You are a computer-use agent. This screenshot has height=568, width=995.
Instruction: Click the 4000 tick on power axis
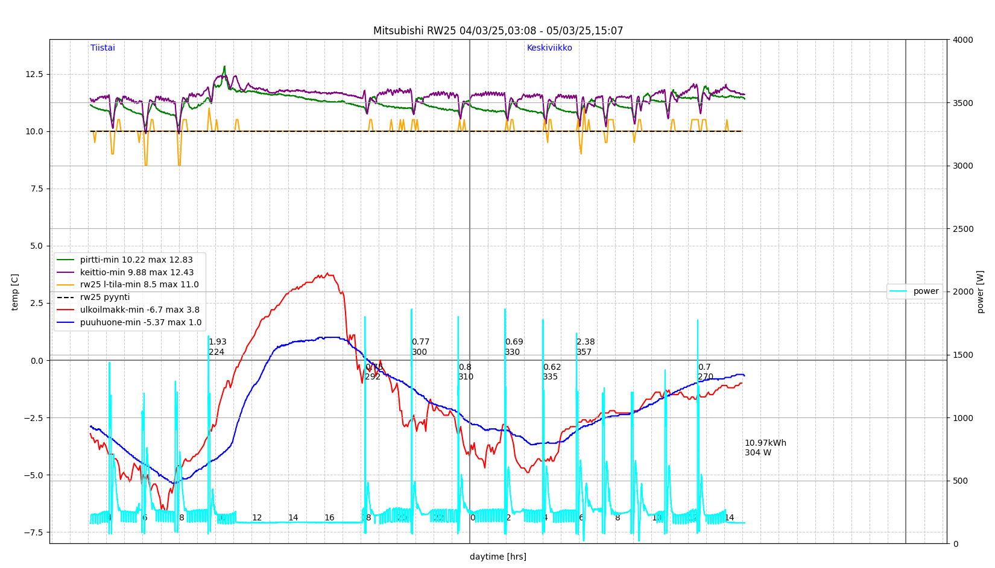[962, 40]
